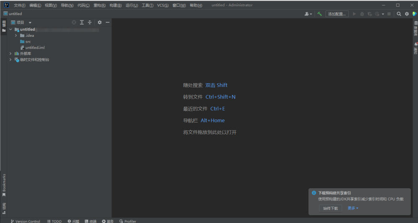Open the 数据库 database tool window
Image resolution: width=418 pixels, height=223 pixels.
point(415,28)
